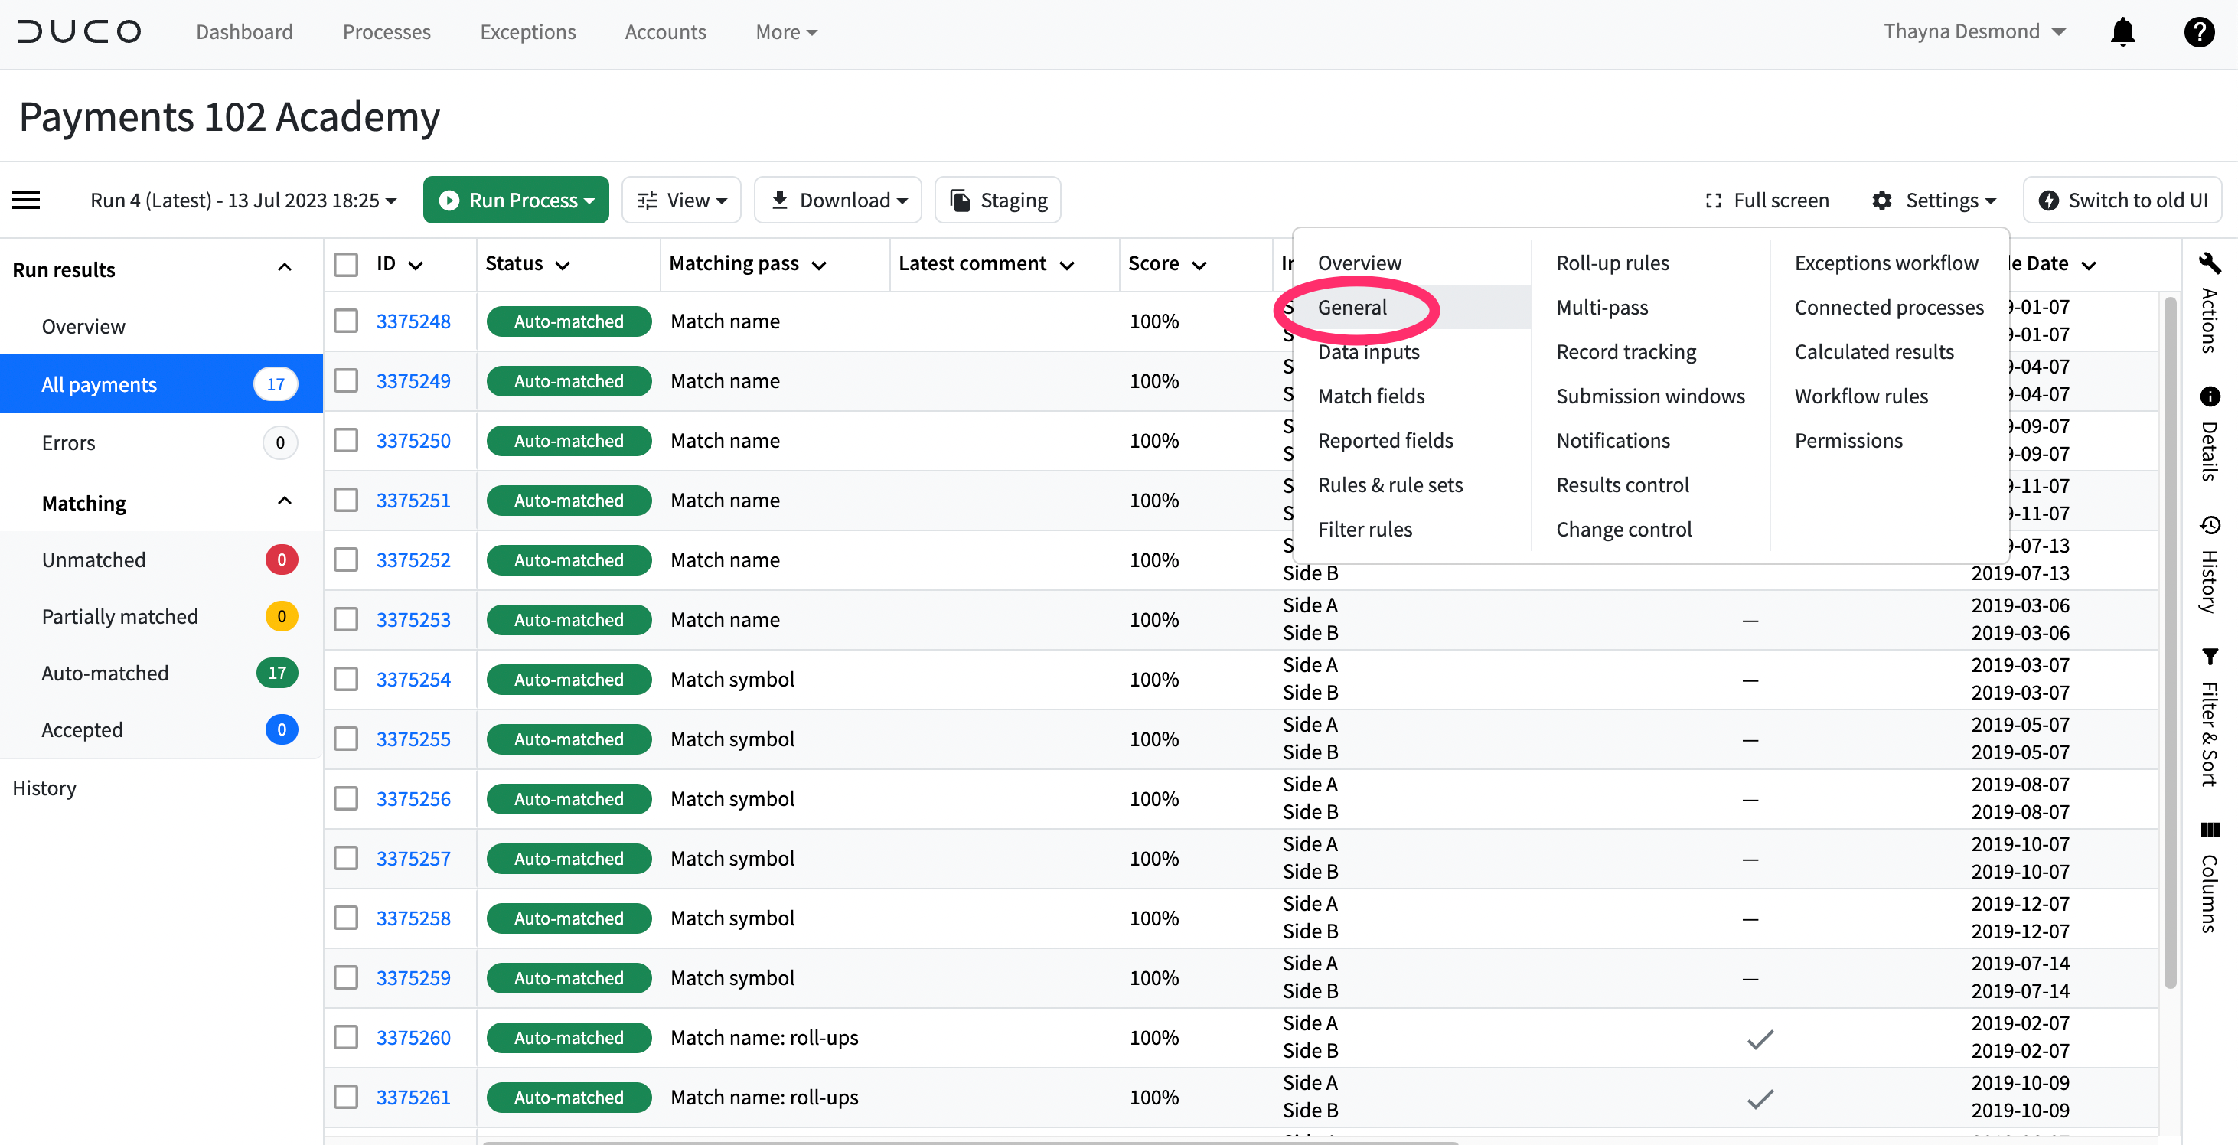Open the Columns panel icon
2238x1145 pixels.
pyautogui.click(x=2210, y=830)
